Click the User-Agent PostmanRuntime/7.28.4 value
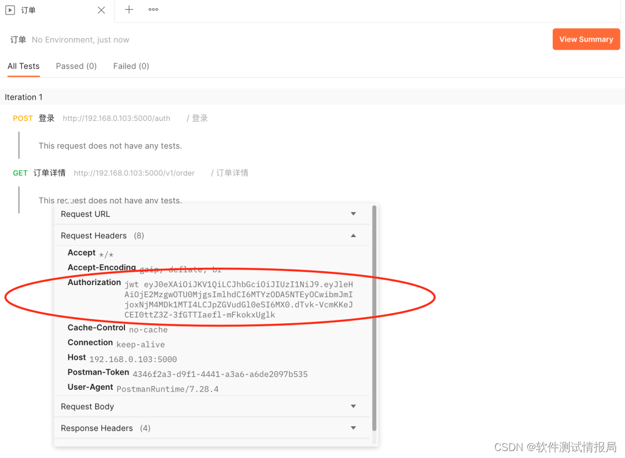 167,389
